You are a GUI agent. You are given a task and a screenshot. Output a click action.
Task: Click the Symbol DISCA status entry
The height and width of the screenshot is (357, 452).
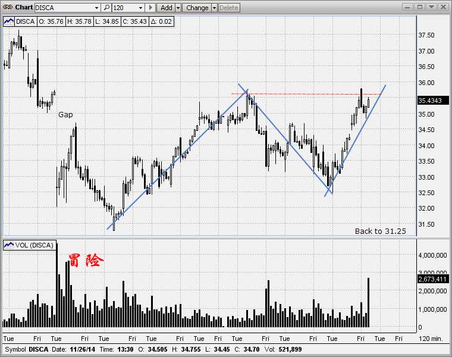click(27, 349)
